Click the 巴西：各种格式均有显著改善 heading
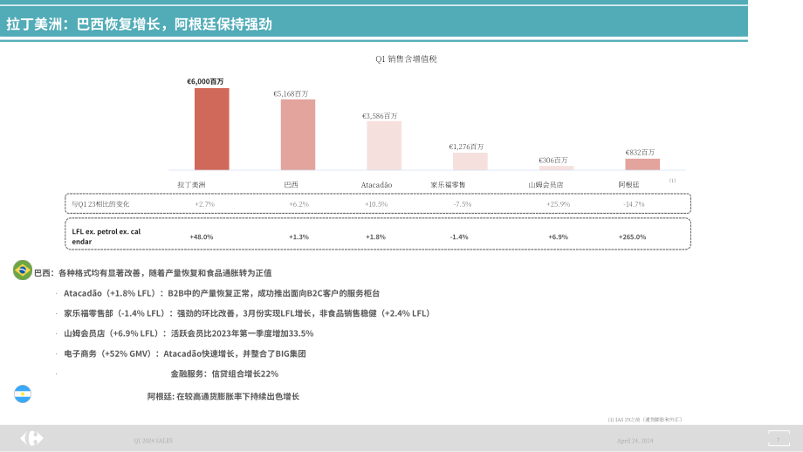803x452 pixels. click(153, 273)
